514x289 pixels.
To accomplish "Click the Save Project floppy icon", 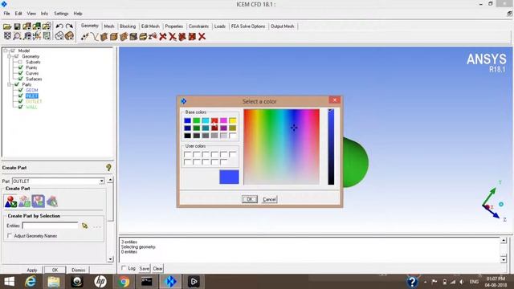I will (17, 26).
